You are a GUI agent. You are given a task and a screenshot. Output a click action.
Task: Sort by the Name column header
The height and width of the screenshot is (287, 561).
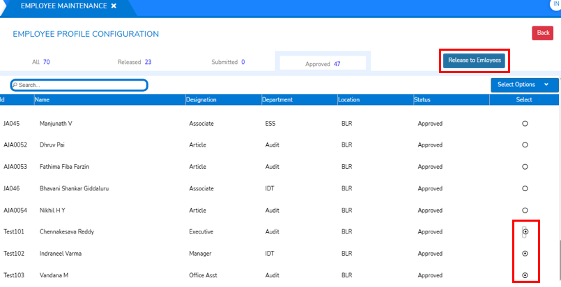(x=44, y=100)
